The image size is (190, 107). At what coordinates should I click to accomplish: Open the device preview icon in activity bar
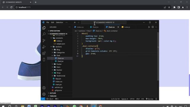click(x=44, y=59)
